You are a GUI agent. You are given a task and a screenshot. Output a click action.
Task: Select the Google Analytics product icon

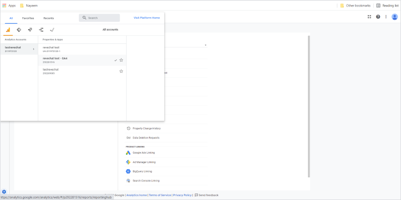(8, 30)
